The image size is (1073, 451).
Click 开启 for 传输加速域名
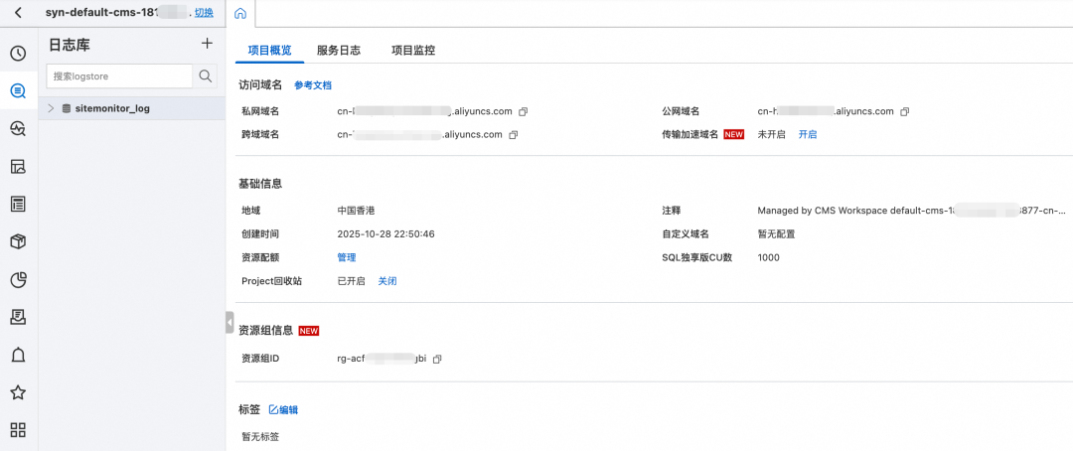pos(808,135)
